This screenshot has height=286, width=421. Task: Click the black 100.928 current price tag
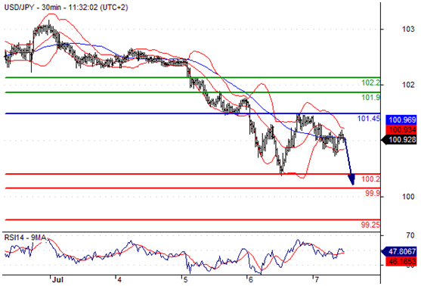click(x=399, y=140)
